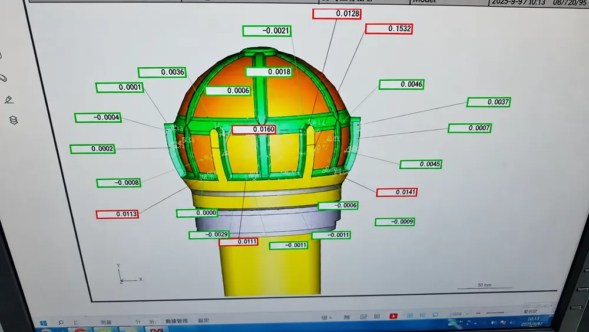Select the -0.0021 deviation label
The height and width of the screenshot is (332, 589).
pyautogui.click(x=267, y=31)
